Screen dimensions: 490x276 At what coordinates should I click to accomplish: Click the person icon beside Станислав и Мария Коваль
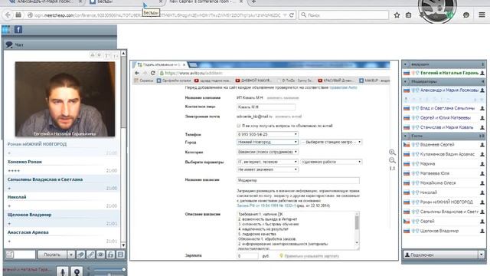click(482, 127)
